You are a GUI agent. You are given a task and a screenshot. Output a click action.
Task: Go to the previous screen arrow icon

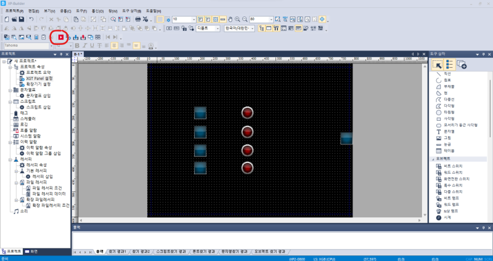108,38
